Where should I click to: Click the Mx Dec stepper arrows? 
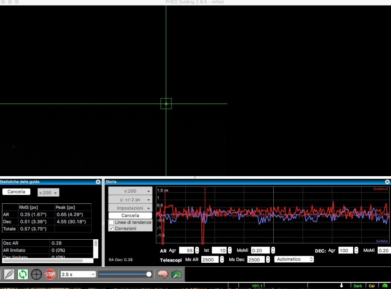pyautogui.click(x=267, y=260)
